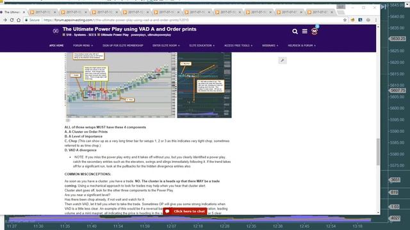Screen dimensions: 410x230
Task: Click the browser address bar URL
Action: coord(116,20)
